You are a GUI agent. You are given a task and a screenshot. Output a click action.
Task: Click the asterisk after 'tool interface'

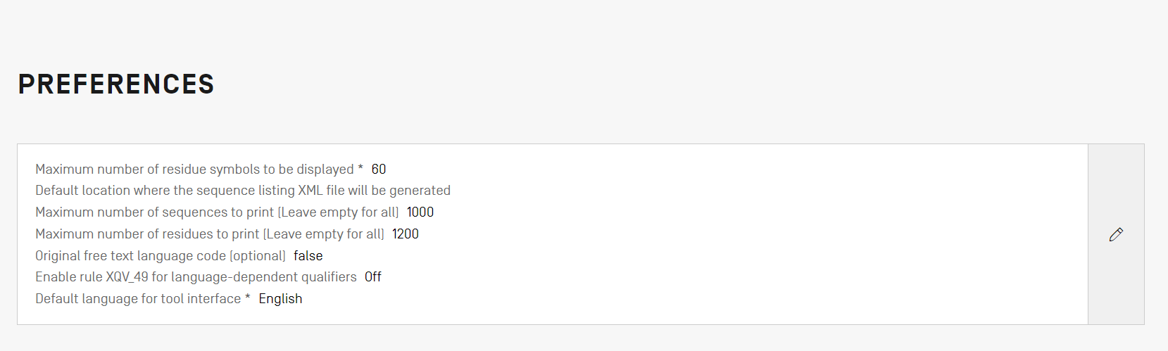247,298
